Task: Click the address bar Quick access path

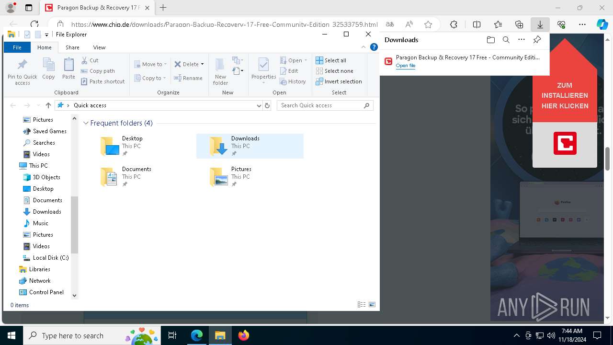Action: pyautogui.click(x=90, y=105)
